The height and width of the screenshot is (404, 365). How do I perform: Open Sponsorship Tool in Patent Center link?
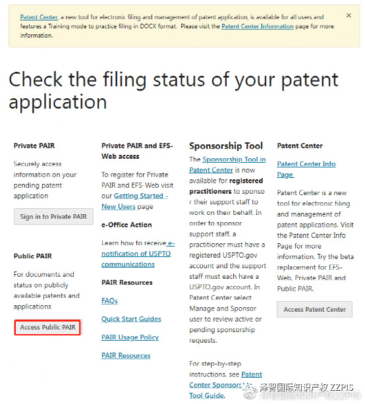click(x=227, y=165)
